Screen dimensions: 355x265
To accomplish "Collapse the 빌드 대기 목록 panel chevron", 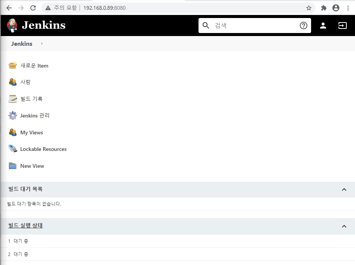I will (344, 189).
